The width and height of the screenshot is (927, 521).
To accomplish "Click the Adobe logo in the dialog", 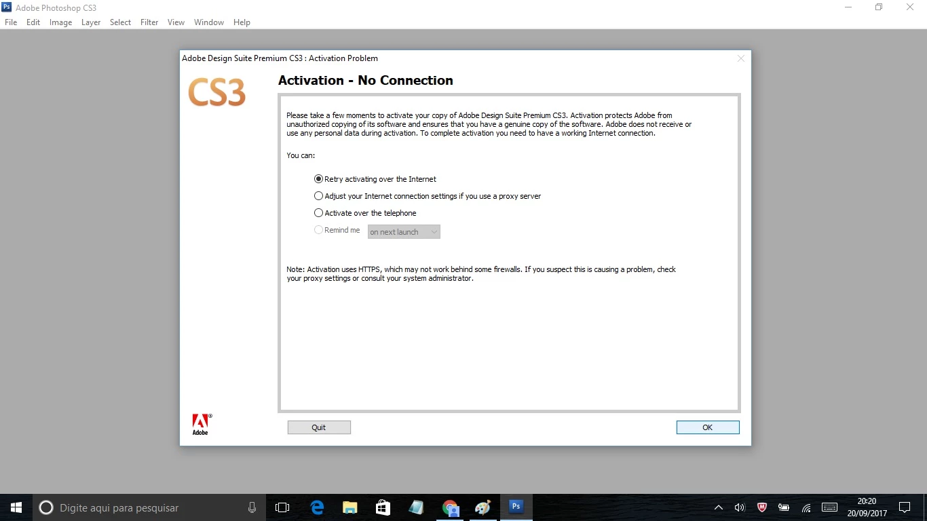I will click(201, 424).
